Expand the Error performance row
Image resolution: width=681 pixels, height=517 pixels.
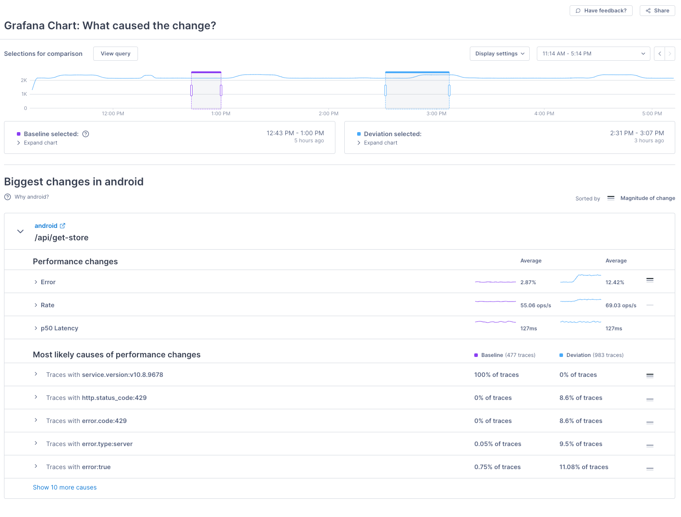click(x=36, y=282)
